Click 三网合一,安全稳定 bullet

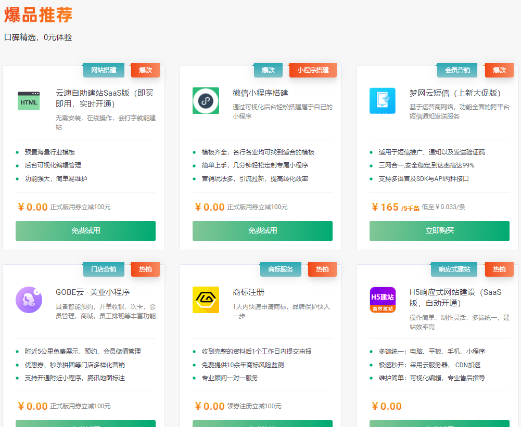426,165
